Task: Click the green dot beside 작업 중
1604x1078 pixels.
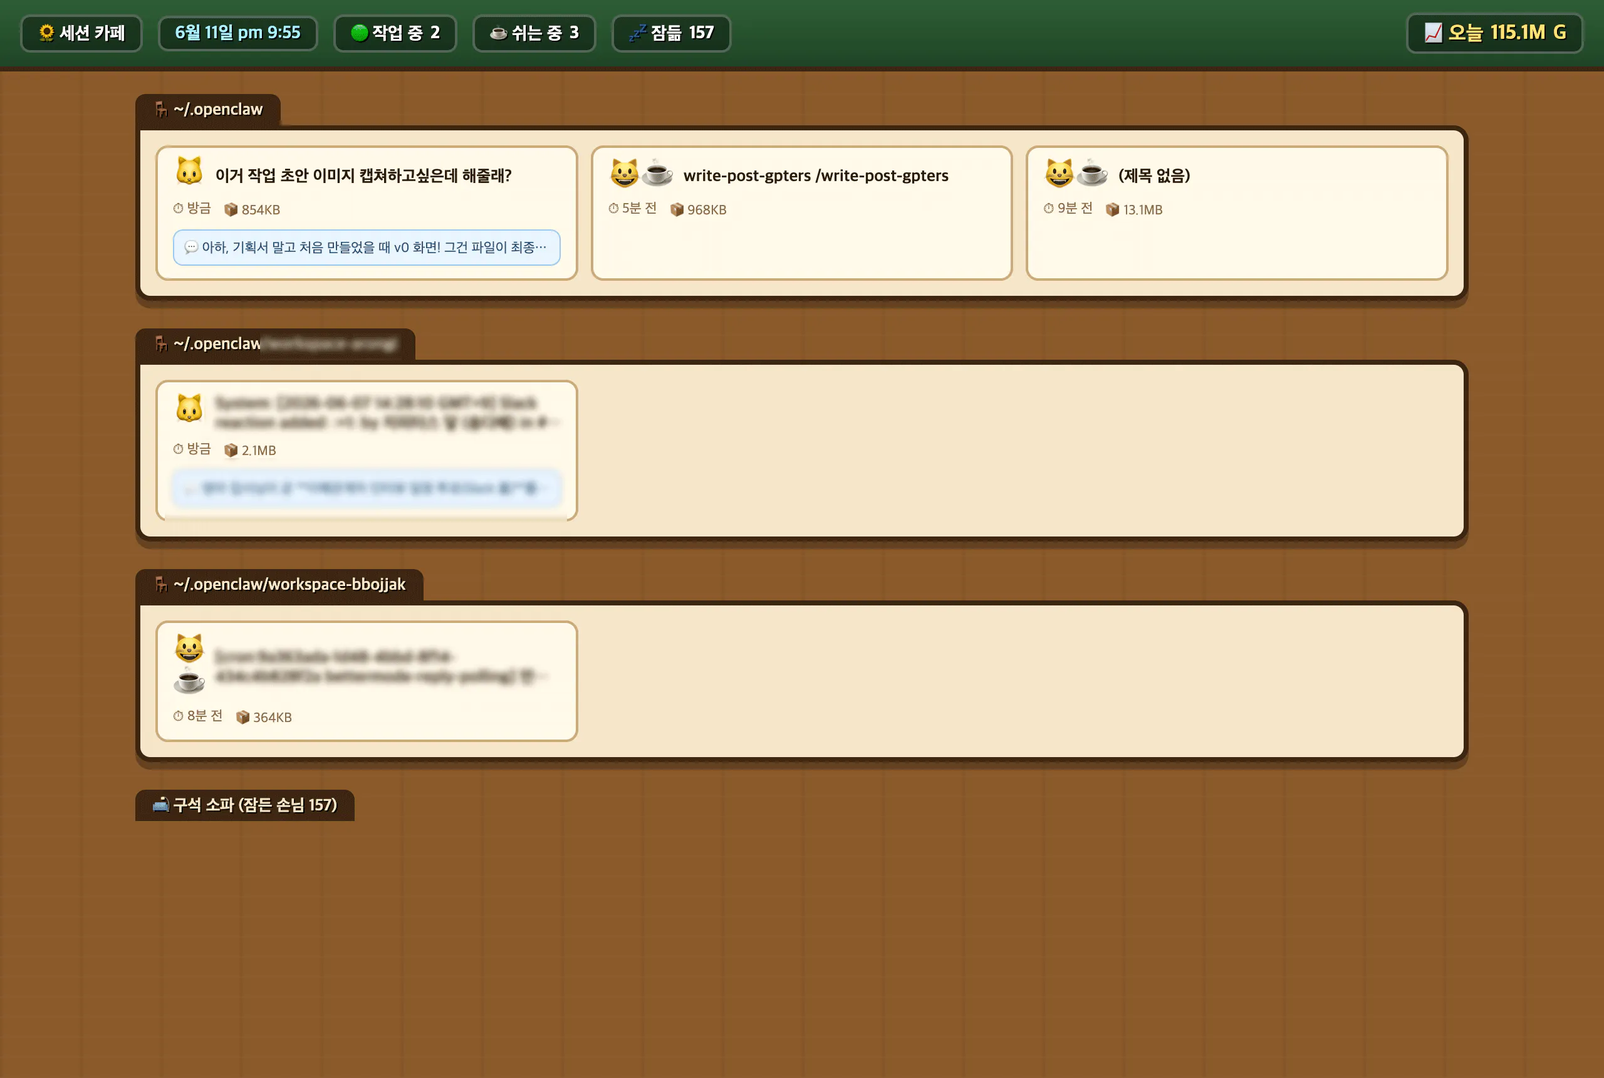Action: 359,33
